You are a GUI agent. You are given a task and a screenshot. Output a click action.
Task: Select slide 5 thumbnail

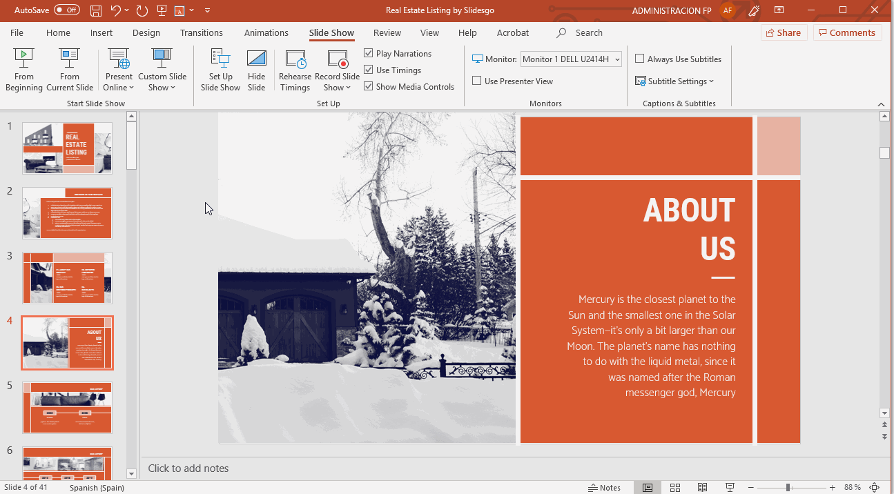pyautogui.click(x=68, y=407)
